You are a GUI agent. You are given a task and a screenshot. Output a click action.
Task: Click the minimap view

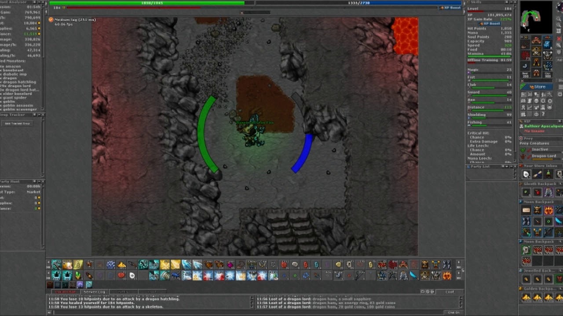click(536, 17)
